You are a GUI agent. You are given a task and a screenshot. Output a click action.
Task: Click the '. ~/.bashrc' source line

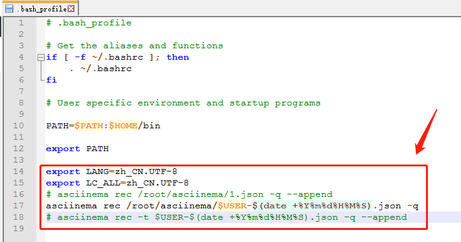101,69
